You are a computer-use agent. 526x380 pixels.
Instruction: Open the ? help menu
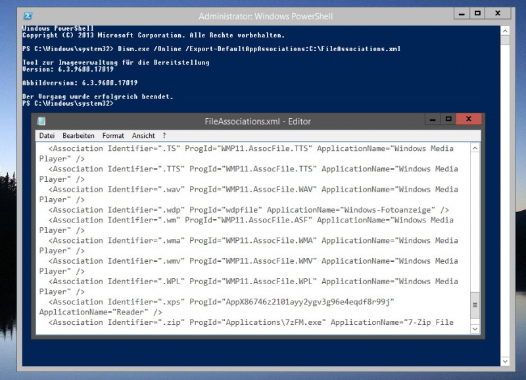coord(164,136)
